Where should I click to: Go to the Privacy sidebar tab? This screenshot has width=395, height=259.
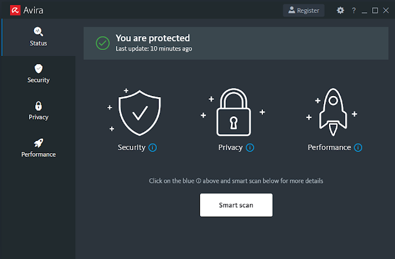coord(38,110)
